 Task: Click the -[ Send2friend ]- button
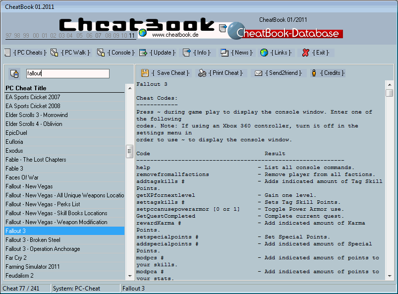(x=284, y=73)
